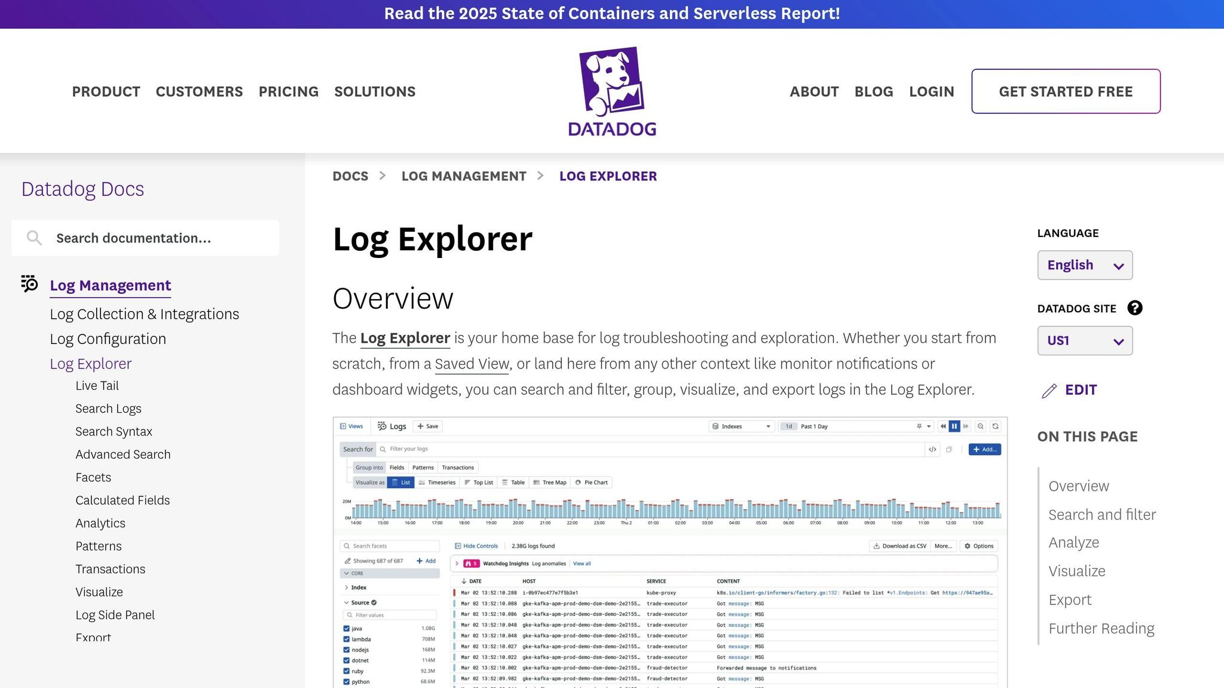Click the red error status bar on first log

point(454,592)
